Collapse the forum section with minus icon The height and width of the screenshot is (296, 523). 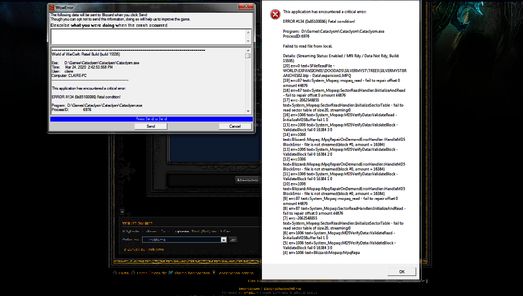click(x=122, y=212)
